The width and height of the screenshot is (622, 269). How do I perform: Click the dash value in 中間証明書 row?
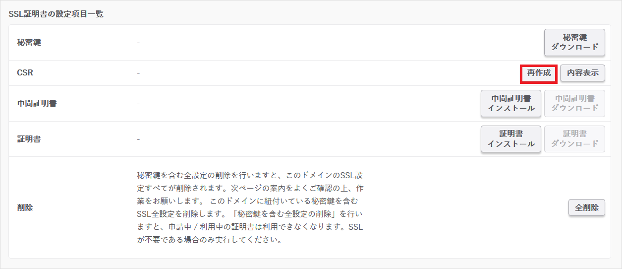(138, 104)
